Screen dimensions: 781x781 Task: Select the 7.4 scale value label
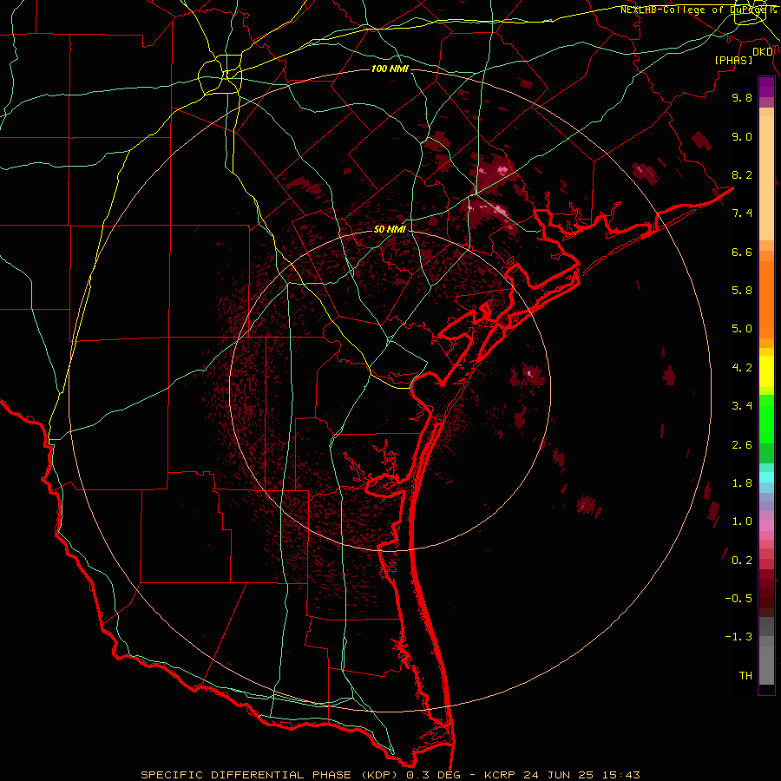pyautogui.click(x=742, y=213)
